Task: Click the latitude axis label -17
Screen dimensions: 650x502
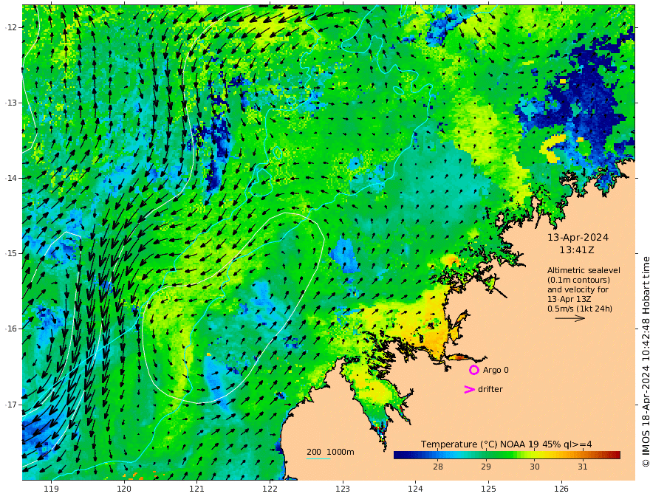Action: point(11,405)
